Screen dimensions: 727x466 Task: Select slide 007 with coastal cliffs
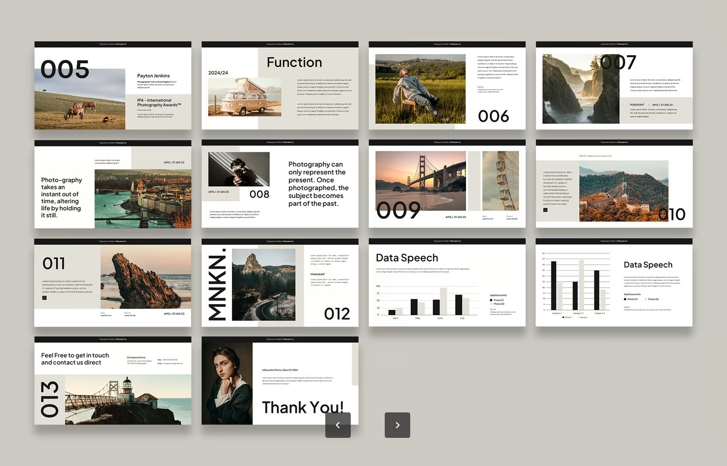click(614, 85)
